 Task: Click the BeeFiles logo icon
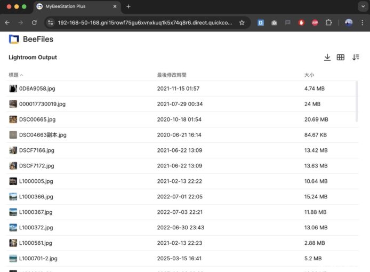coord(14,39)
